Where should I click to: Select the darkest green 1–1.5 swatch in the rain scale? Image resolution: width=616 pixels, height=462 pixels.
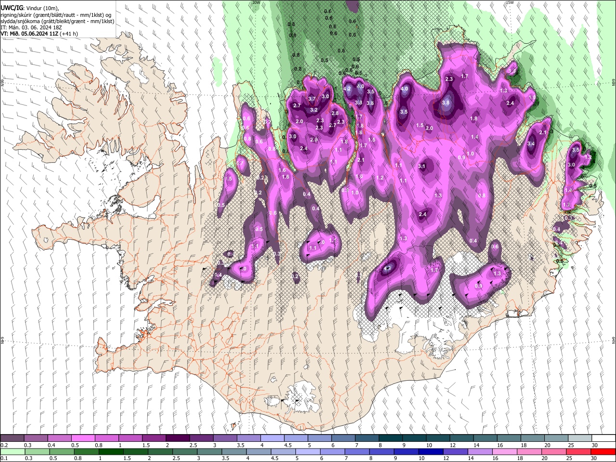pyautogui.click(x=111, y=451)
